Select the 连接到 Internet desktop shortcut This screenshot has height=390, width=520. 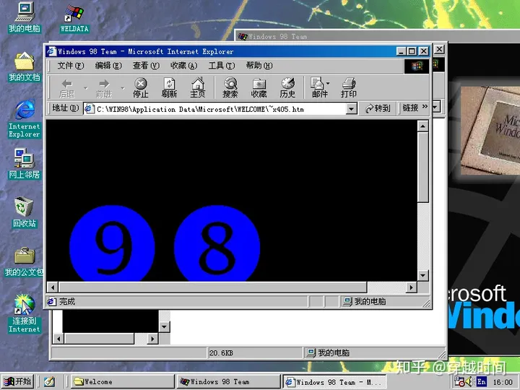(x=25, y=313)
